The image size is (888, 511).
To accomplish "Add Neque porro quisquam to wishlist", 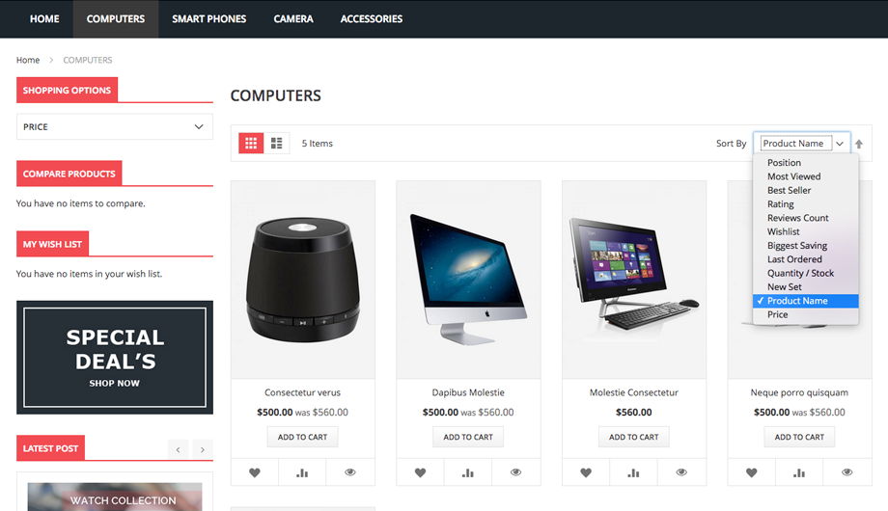I will [x=752, y=472].
